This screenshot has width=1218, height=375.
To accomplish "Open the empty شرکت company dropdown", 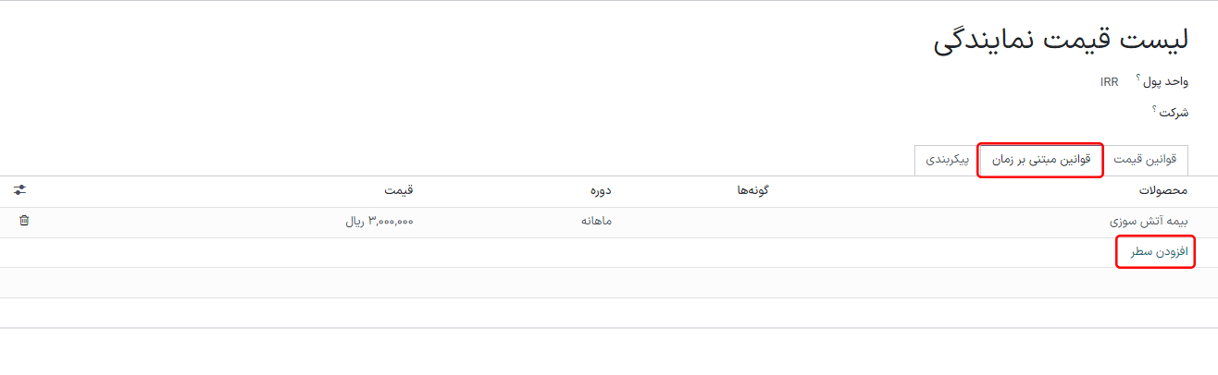I will [x=1064, y=113].
